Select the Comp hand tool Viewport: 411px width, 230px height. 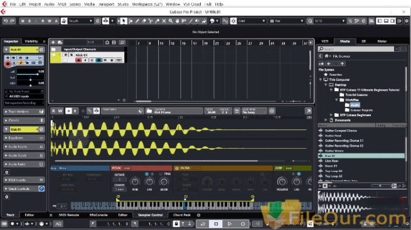[x=178, y=21]
